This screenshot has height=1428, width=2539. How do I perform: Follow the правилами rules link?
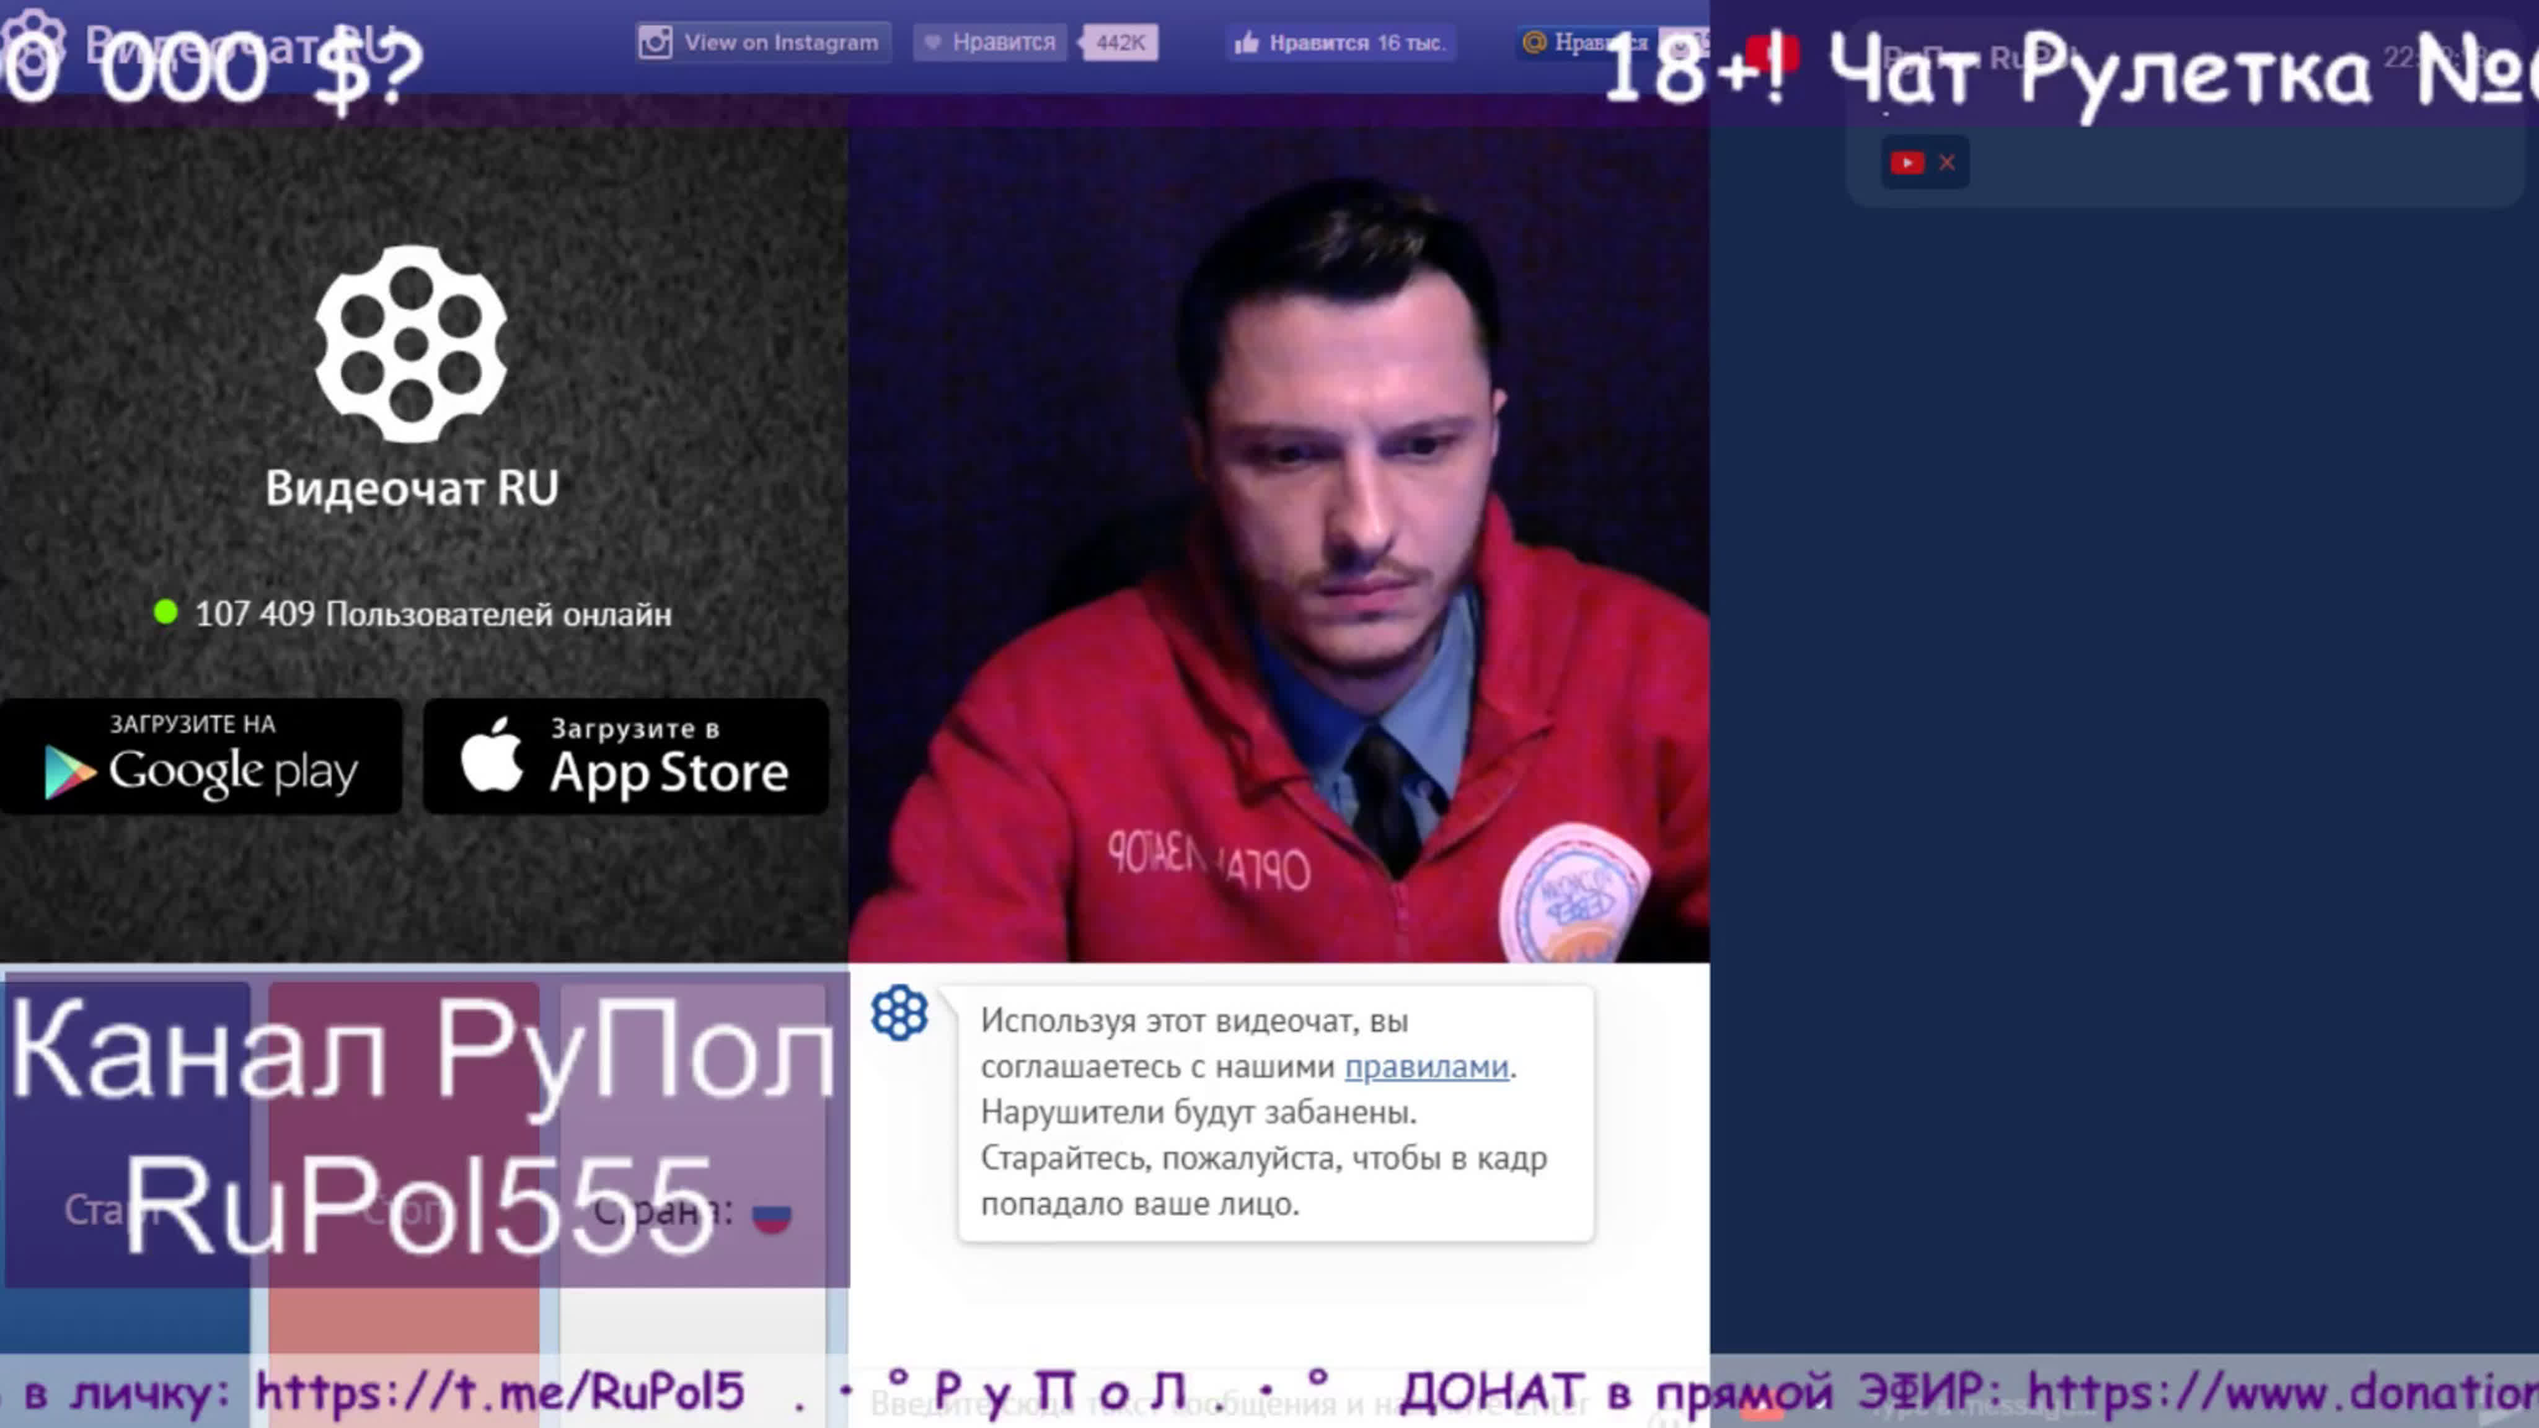tap(1426, 1066)
